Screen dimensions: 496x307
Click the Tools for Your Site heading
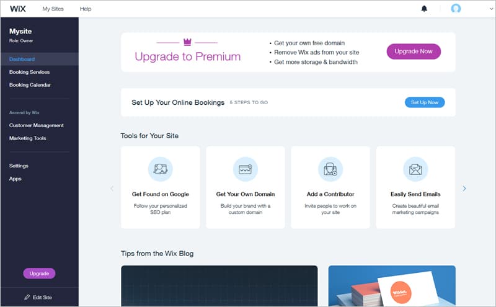[x=149, y=136]
